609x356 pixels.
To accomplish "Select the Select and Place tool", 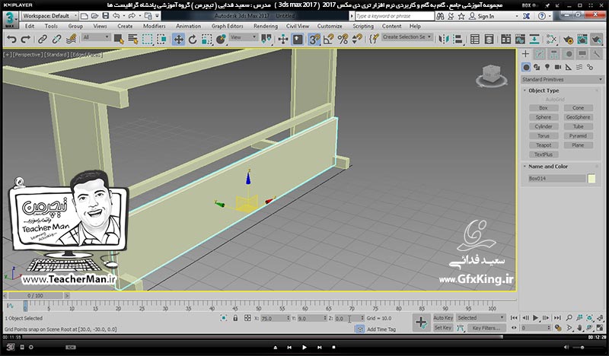I will click(x=221, y=40).
